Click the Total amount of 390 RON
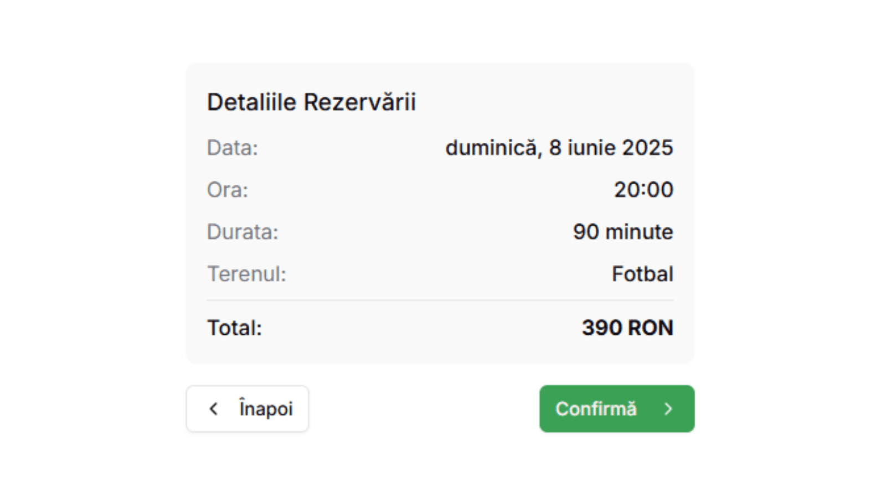 point(627,328)
